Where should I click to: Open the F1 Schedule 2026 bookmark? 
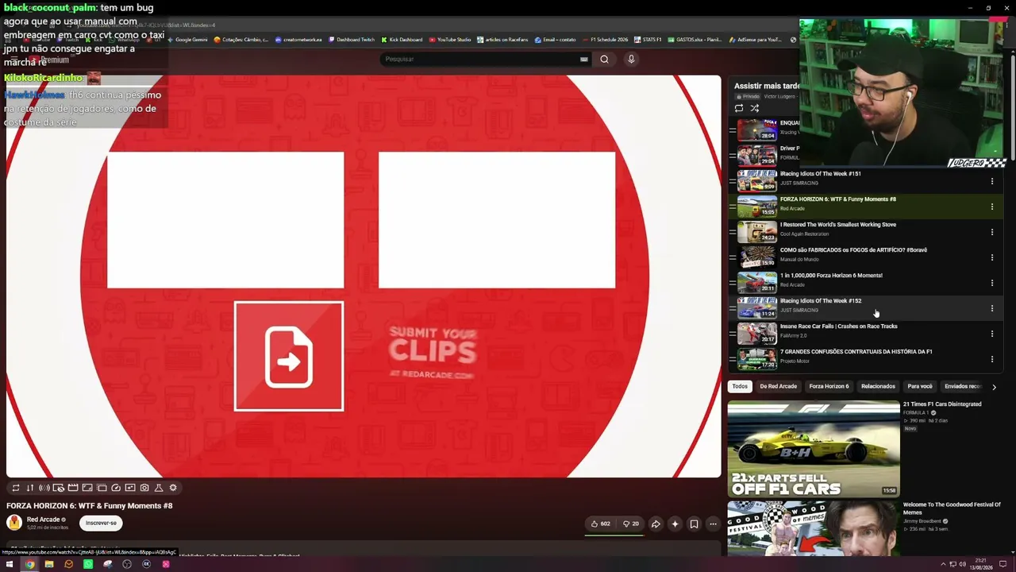pos(606,40)
